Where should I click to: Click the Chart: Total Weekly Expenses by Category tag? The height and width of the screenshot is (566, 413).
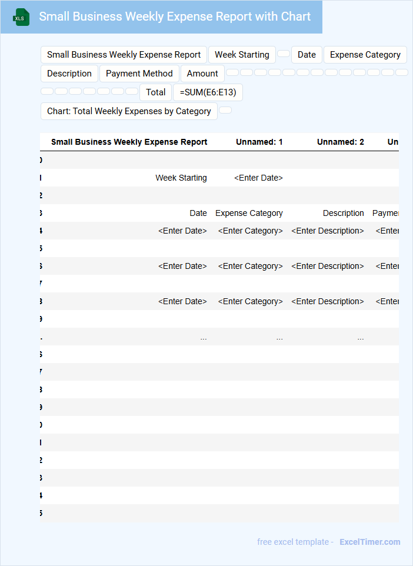(x=129, y=111)
